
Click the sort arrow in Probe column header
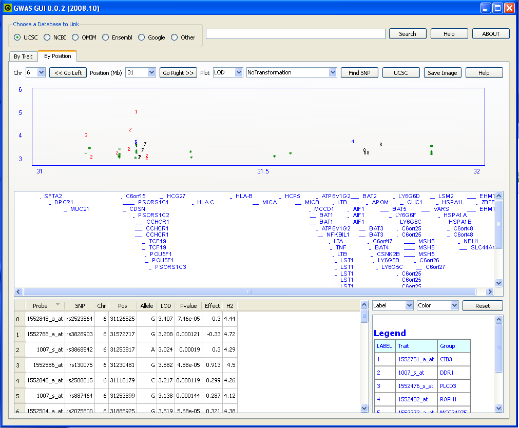pos(57,304)
